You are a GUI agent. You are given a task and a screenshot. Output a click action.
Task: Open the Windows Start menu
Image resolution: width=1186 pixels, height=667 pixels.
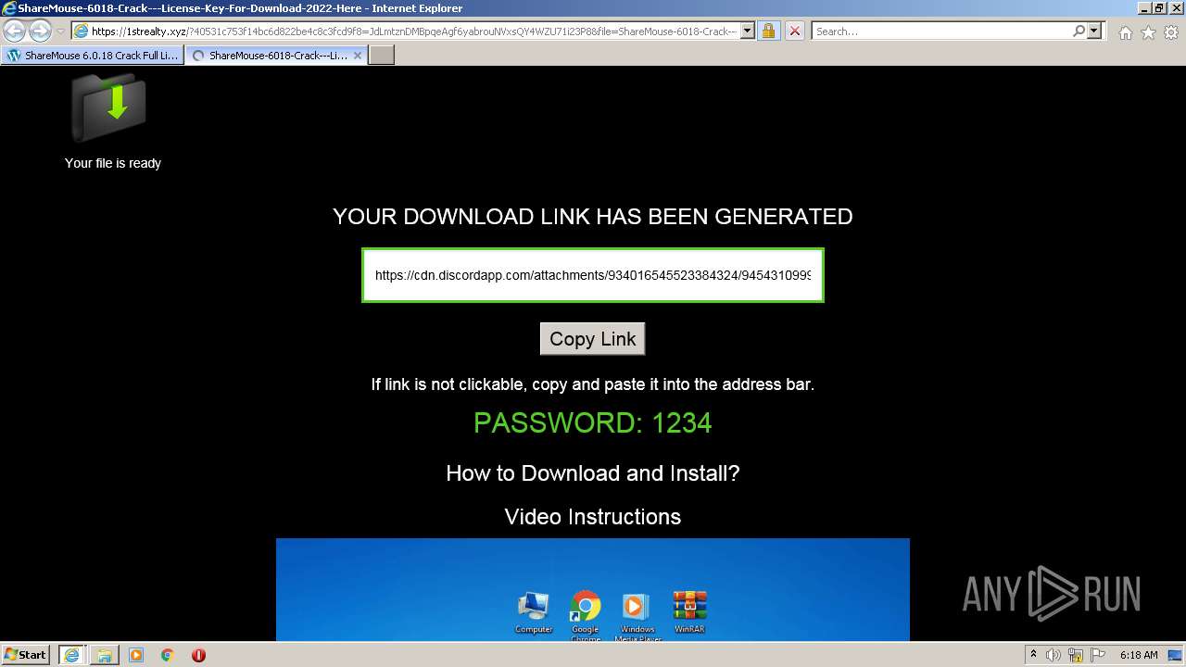tap(26, 655)
